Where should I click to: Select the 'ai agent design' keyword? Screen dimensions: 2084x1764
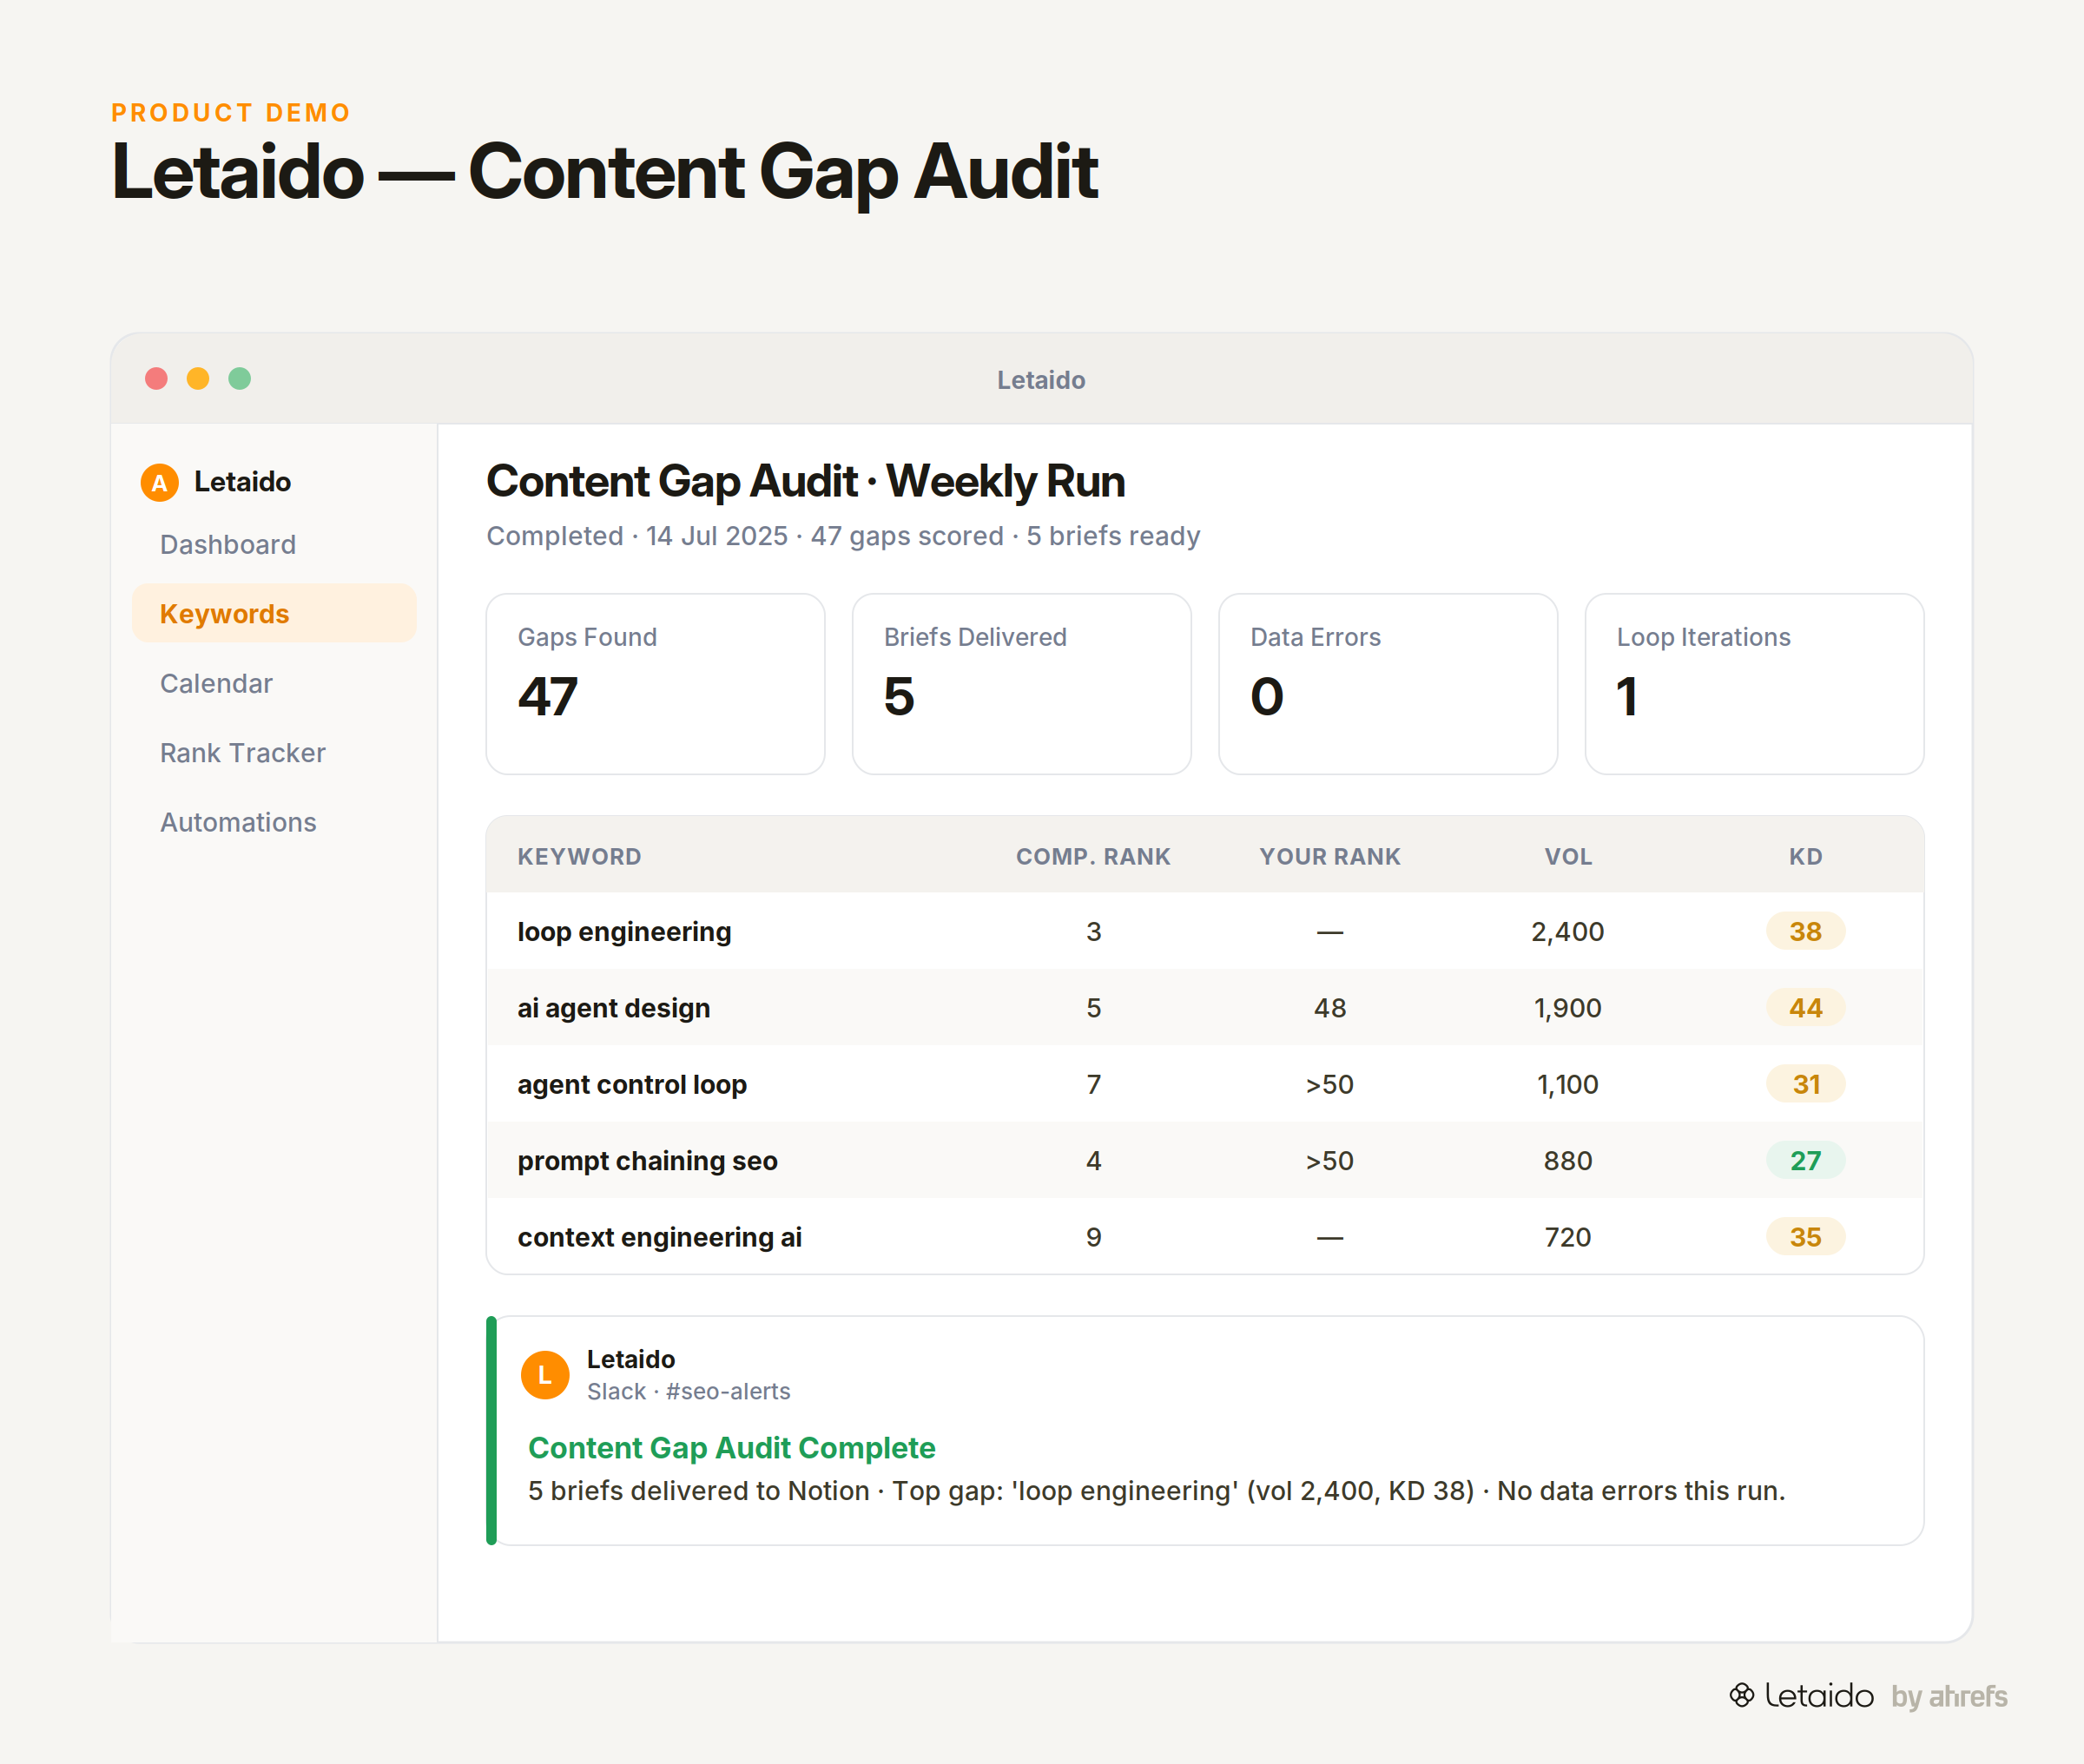click(x=613, y=1008)
